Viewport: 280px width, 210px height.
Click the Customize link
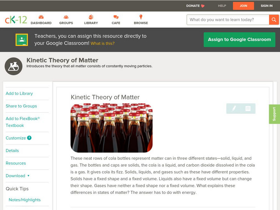coord(16,138)
